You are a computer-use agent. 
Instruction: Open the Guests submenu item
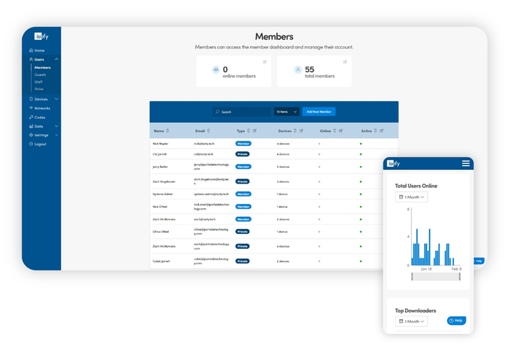pos(40,75)
